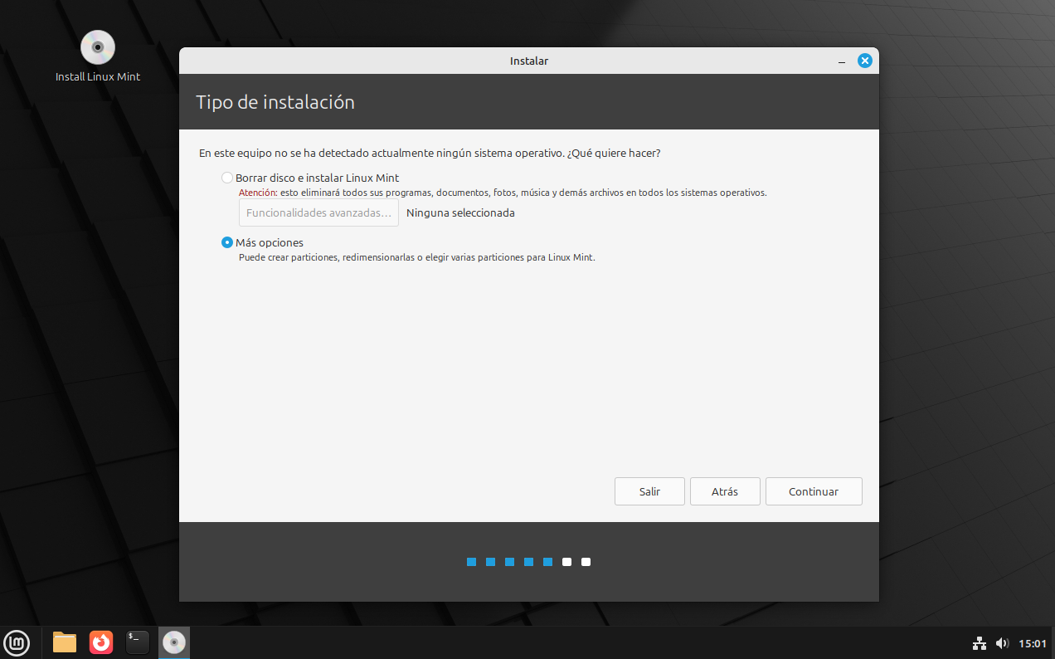Click the 'Instalar' window title bar

click(528, 61)
